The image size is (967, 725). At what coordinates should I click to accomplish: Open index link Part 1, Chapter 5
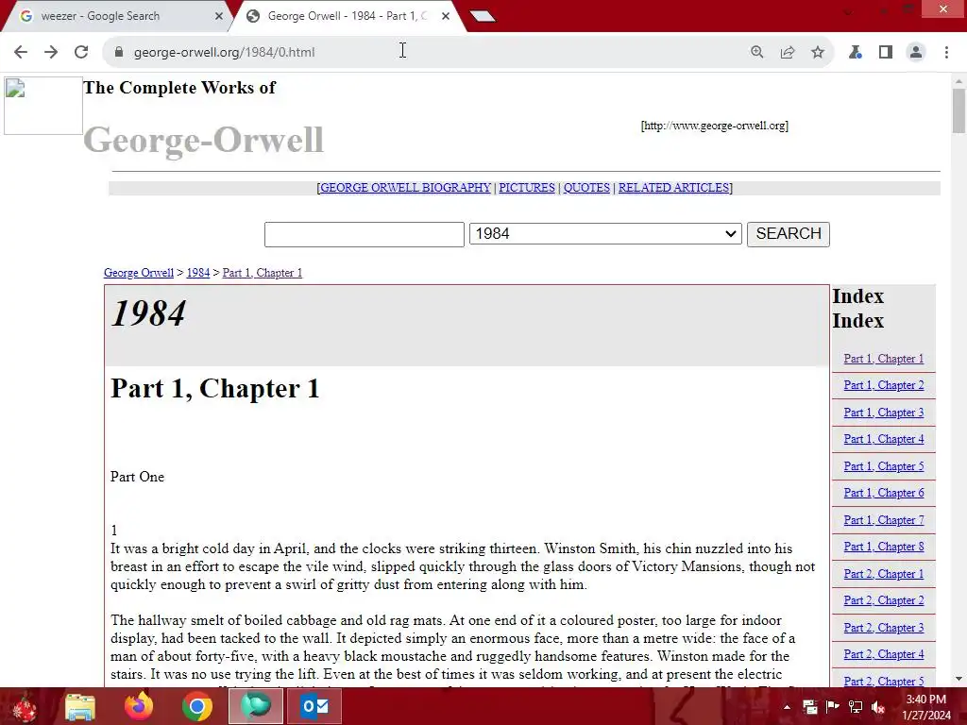pyautogui.click(x=884, y=466)
